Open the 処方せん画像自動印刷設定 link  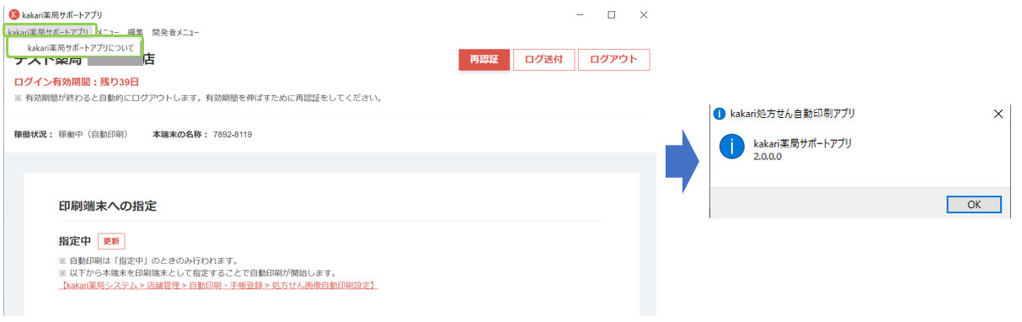(219, 287)
